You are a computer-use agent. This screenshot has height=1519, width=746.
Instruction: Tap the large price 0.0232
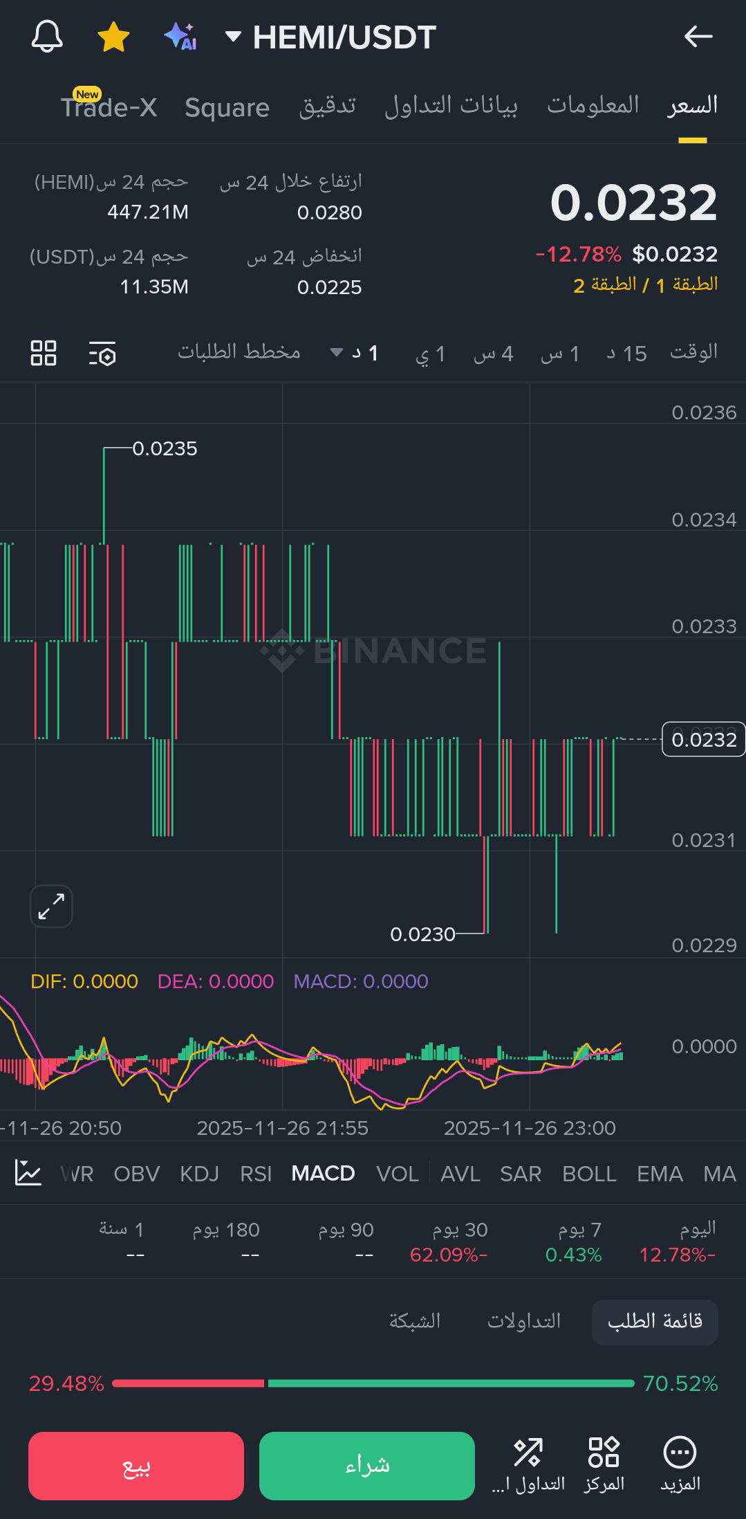pyautogui.click(x=633, y=203)
